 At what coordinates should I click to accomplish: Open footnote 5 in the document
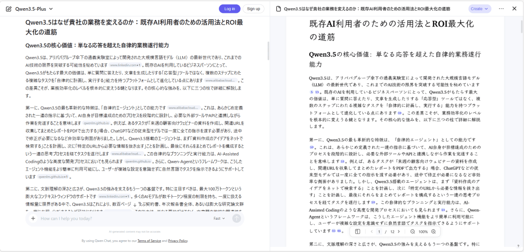[312, 92]
